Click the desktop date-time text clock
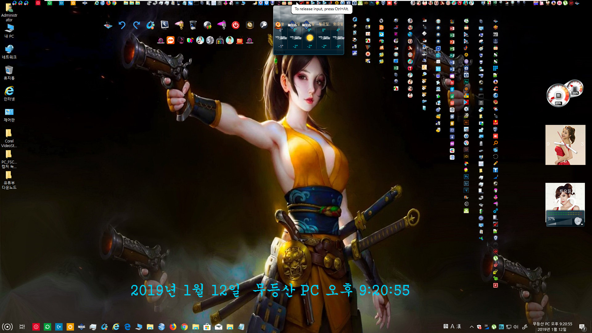The height and width of the screenshot is (333, 592). point(270,290)
